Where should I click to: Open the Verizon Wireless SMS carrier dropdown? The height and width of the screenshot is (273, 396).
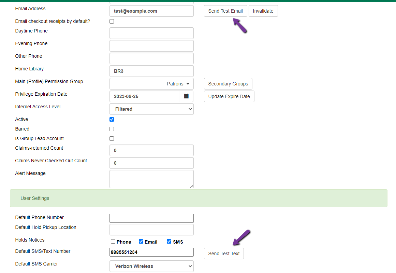point(151,266)
